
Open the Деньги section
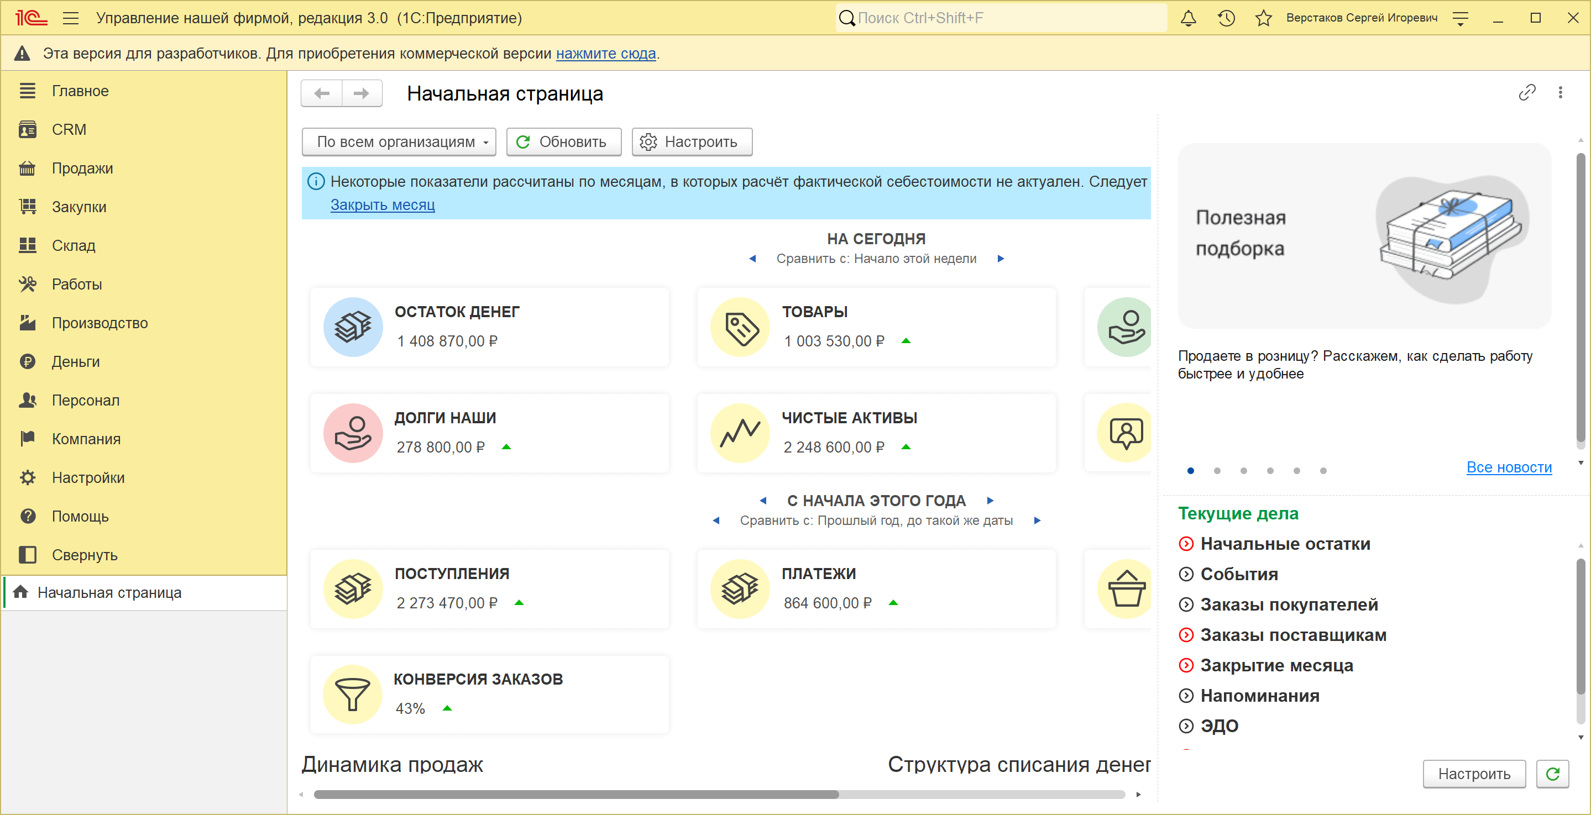pyautogui.click(x=143, y=362)
